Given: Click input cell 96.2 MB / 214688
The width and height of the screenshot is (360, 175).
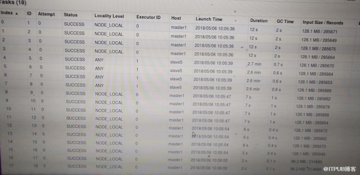Looking at the screenshot, I should [x=305, y=169].
